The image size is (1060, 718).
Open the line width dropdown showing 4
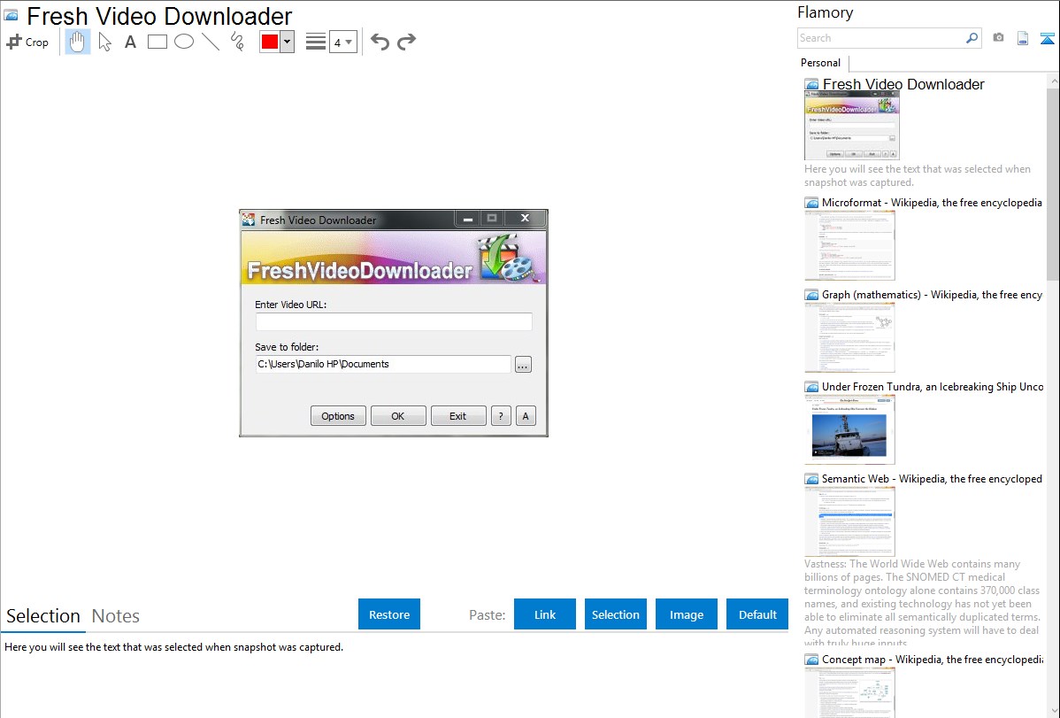tap(342, 42)
